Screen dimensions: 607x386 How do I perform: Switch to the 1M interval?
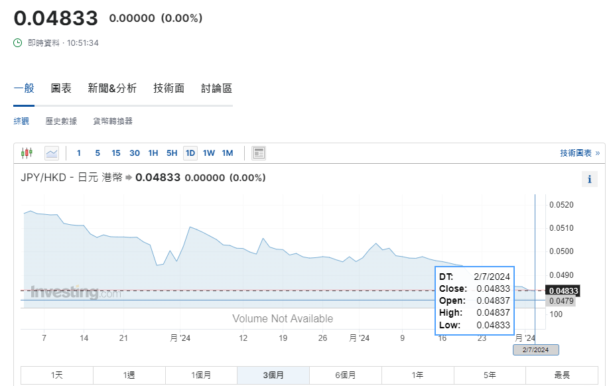[x=228, y=153]
